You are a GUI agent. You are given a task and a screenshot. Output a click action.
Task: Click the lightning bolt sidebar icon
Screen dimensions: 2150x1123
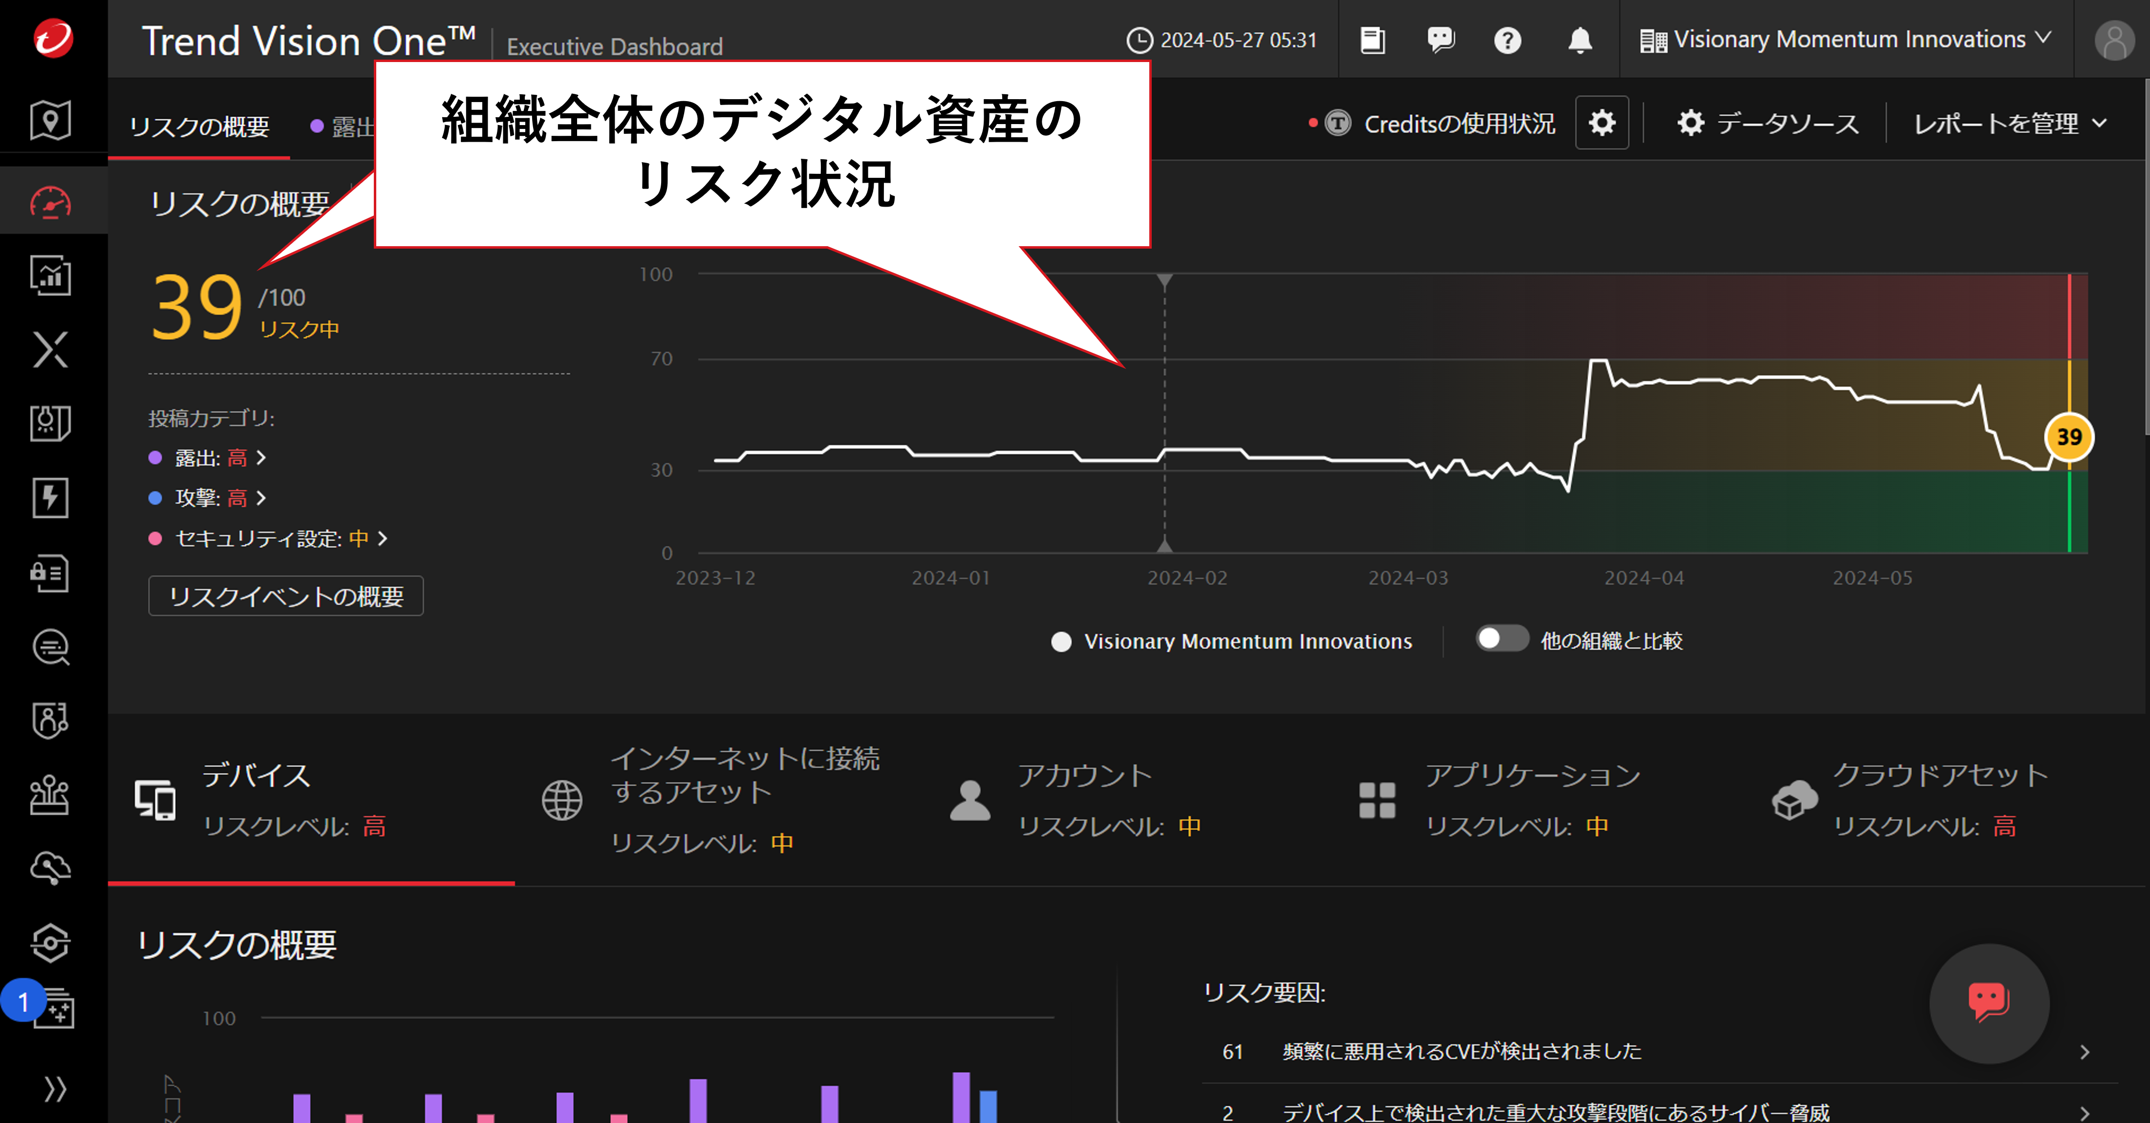coord(51,498)
